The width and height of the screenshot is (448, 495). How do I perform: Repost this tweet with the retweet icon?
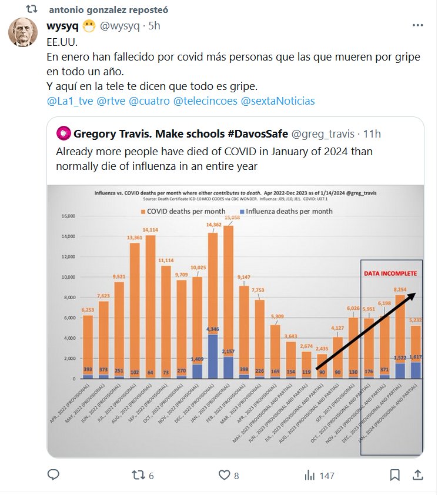(136, 475)
